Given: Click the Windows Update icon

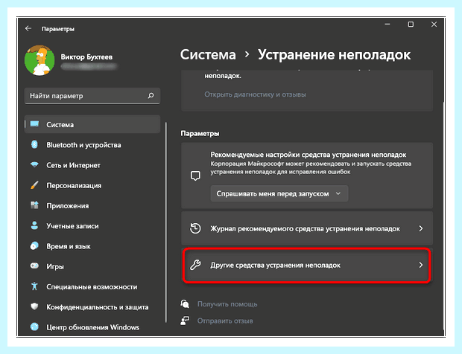Looking at the screenshot, I should [x=34, y=326].
